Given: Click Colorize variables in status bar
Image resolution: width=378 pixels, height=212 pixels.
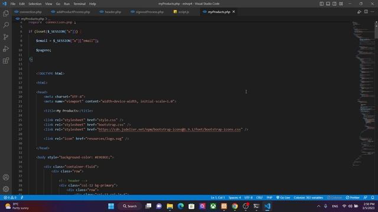Looking at the screenshot, I should (x=308, y=198).
